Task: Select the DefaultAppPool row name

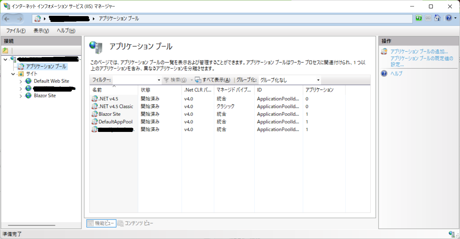Action: 115,122
